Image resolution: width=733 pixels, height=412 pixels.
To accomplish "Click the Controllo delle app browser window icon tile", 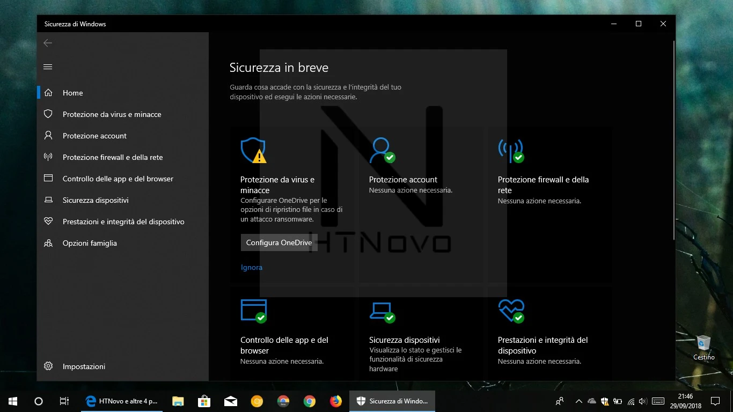I will point(253,311).
